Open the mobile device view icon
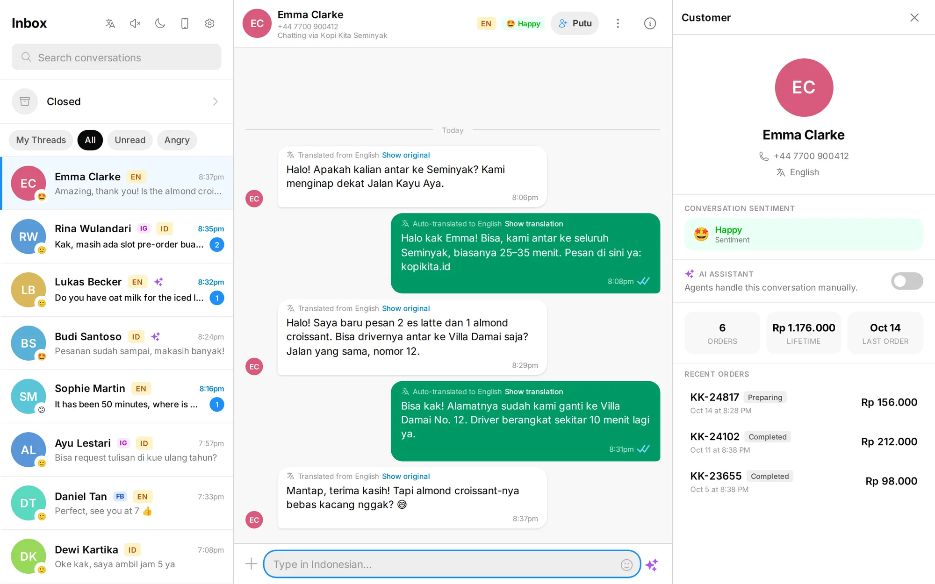 (x=185, y=23)
